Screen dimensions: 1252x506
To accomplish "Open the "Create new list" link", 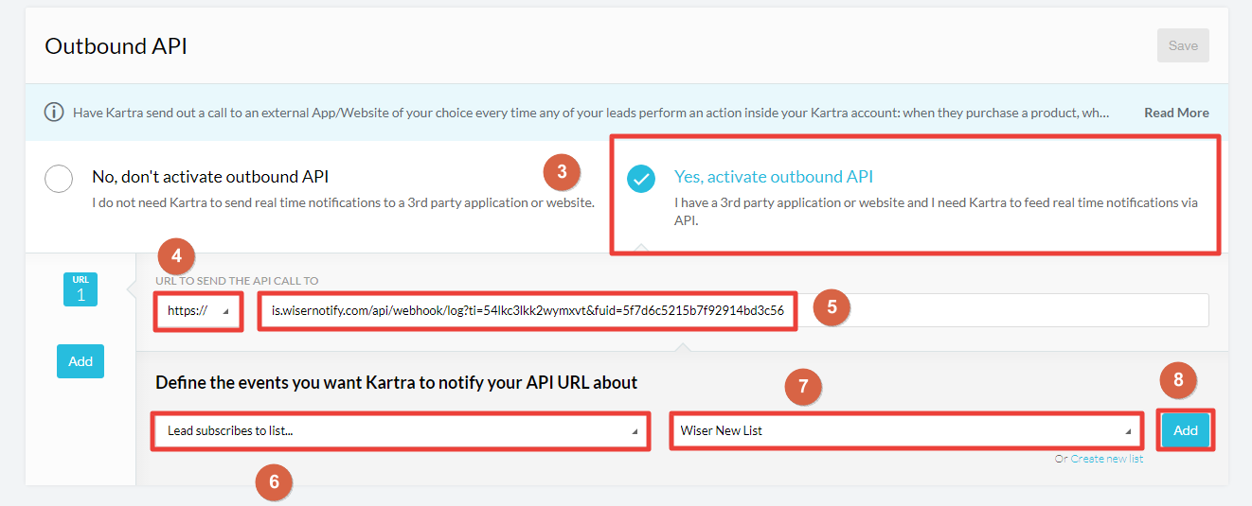I will [1107, 459].
